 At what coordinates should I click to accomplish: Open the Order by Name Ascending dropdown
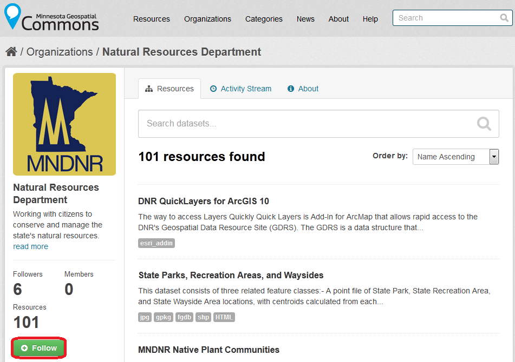click(456, 157)
